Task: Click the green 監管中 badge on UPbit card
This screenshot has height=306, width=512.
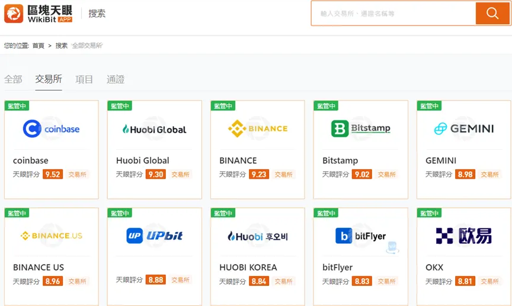Action: [120, 213]
